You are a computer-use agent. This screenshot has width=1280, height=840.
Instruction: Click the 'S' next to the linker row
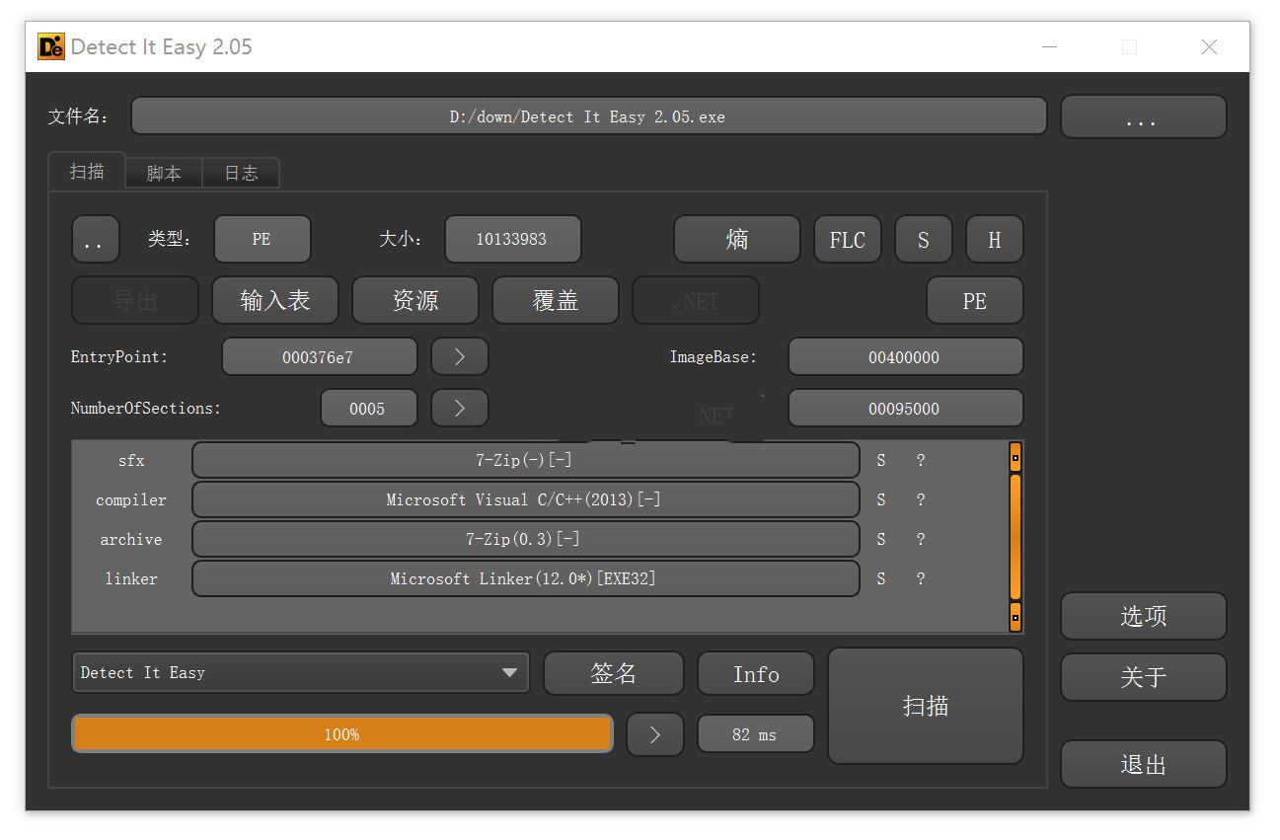[x=881, y=579]
